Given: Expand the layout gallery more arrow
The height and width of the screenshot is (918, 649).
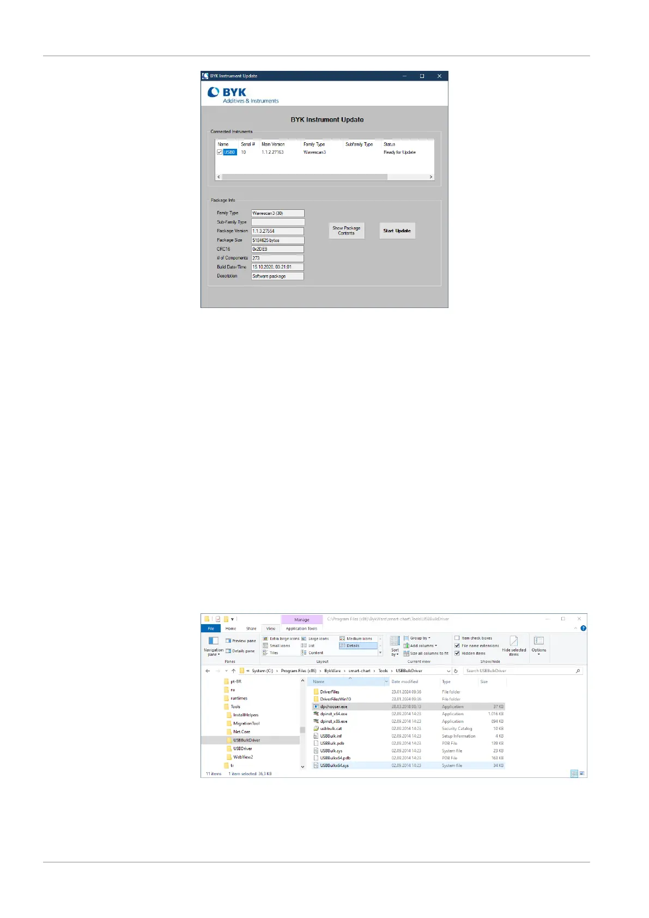Looking at the screenshot, I should click(380, 653).
